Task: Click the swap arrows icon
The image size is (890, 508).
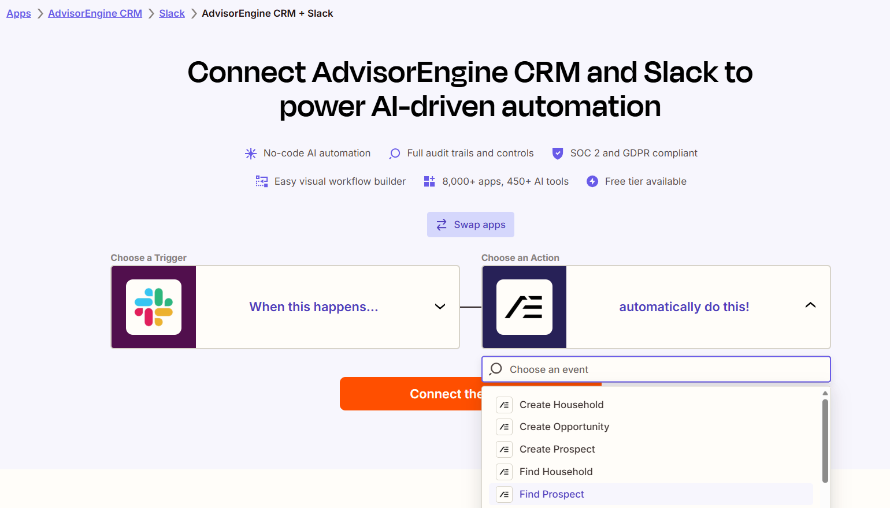Action: 442,225
